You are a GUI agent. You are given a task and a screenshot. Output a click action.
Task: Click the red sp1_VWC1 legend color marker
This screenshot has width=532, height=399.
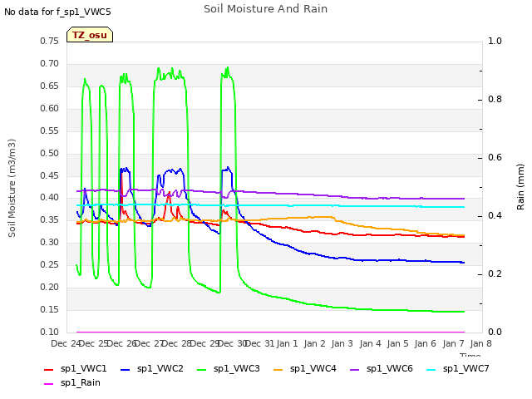tap(49, 369)
